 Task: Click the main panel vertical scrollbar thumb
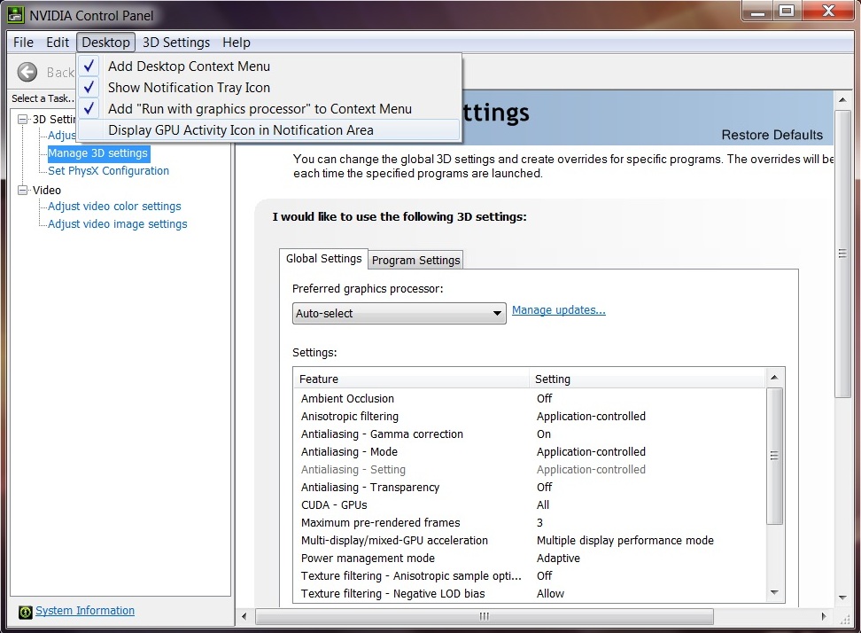[842, 254]
